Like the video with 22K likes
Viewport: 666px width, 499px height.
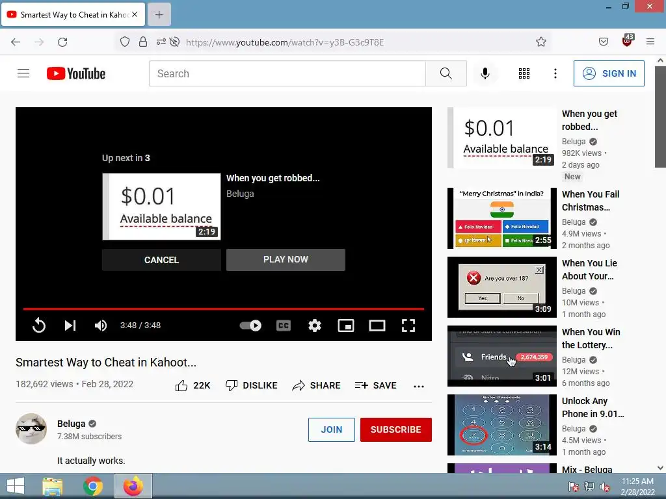click(x=193, y=385)
